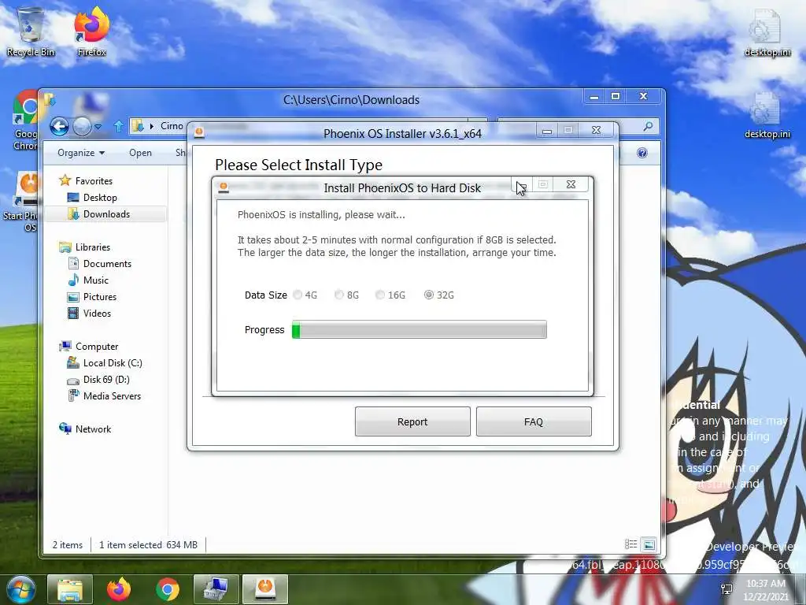
Task: Click the Explorer Back arrow button
Action: tap(59, 126)
